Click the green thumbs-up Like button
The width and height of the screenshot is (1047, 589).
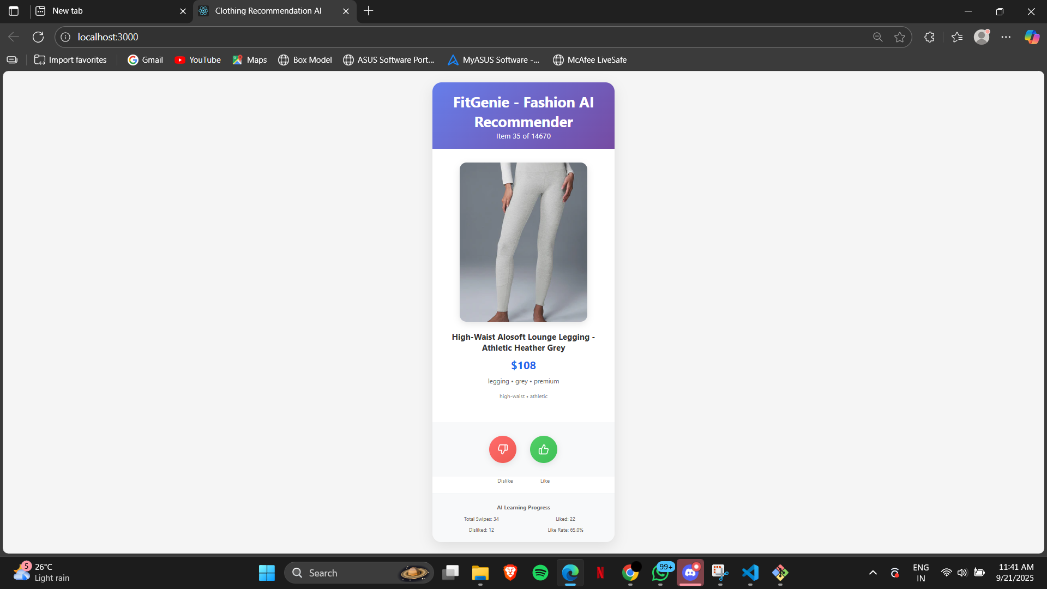pos(543,449)
